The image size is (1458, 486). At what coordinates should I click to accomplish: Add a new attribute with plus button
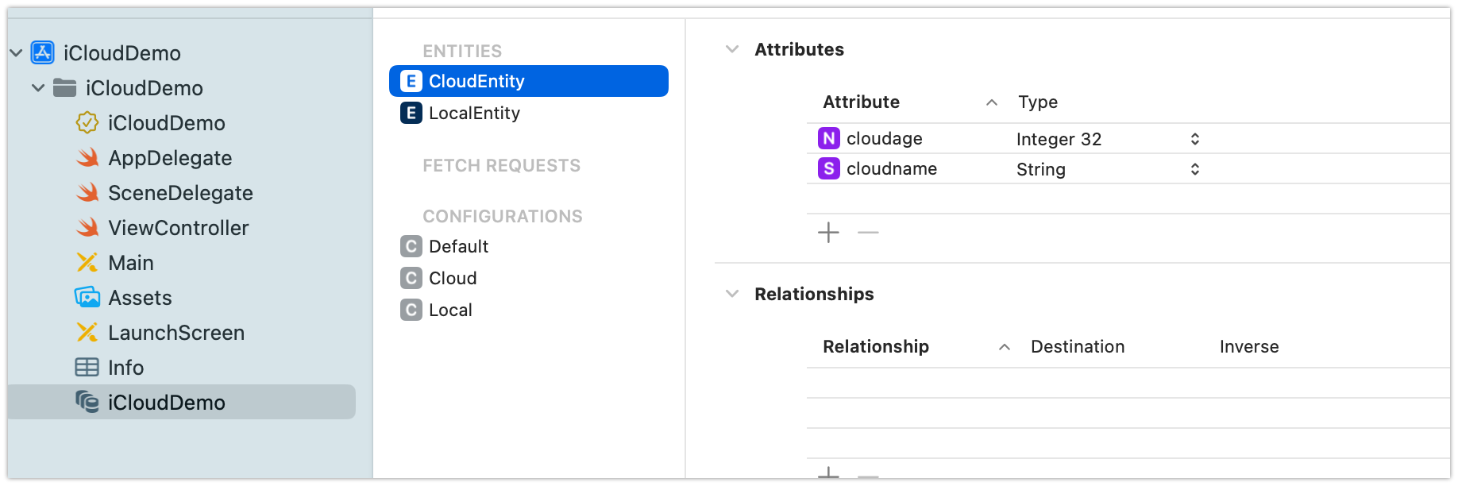coord(828,233)
